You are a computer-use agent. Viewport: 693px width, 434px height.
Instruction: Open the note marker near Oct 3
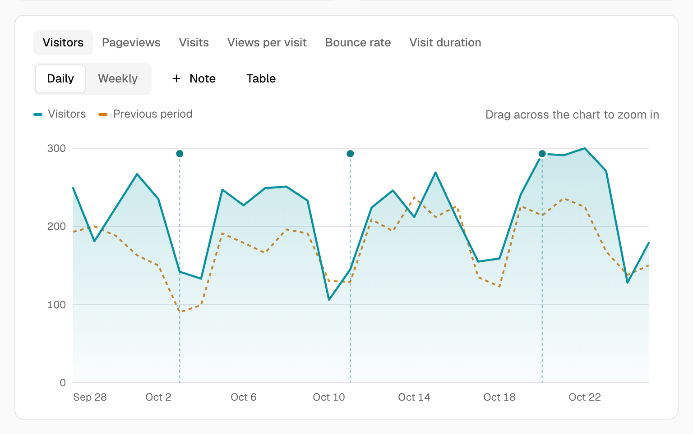180,154
